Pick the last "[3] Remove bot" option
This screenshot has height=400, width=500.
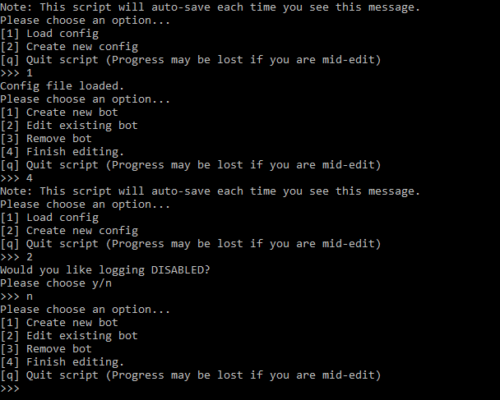click(x=46, y=349)
